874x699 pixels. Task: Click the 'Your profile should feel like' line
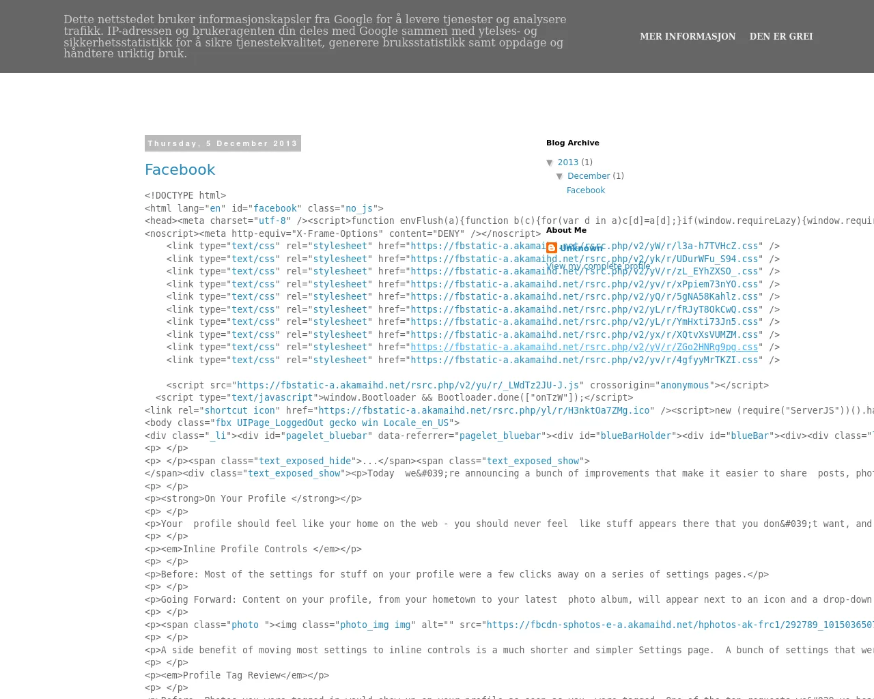click(509, 524)
